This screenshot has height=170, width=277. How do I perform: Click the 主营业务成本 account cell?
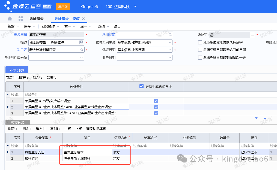(x=87, y=152)
